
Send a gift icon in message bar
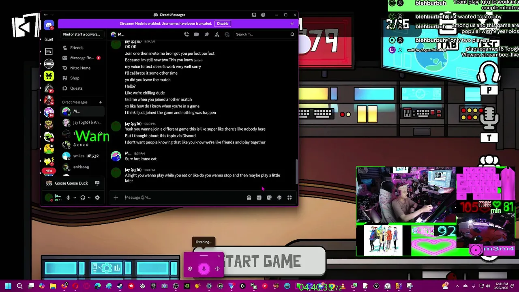coord(249,198)
